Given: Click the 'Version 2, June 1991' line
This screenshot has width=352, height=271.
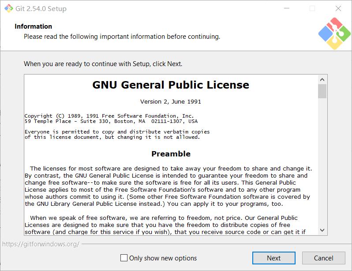Looking at the screenshot, I should pyautogui.click(x=171, y=102).
